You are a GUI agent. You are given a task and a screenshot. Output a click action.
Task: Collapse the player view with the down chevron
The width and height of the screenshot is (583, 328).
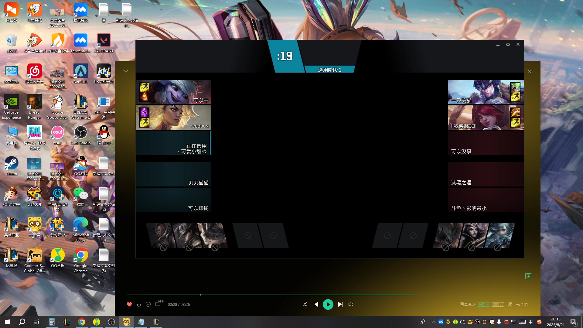click(x=126, y=71)
